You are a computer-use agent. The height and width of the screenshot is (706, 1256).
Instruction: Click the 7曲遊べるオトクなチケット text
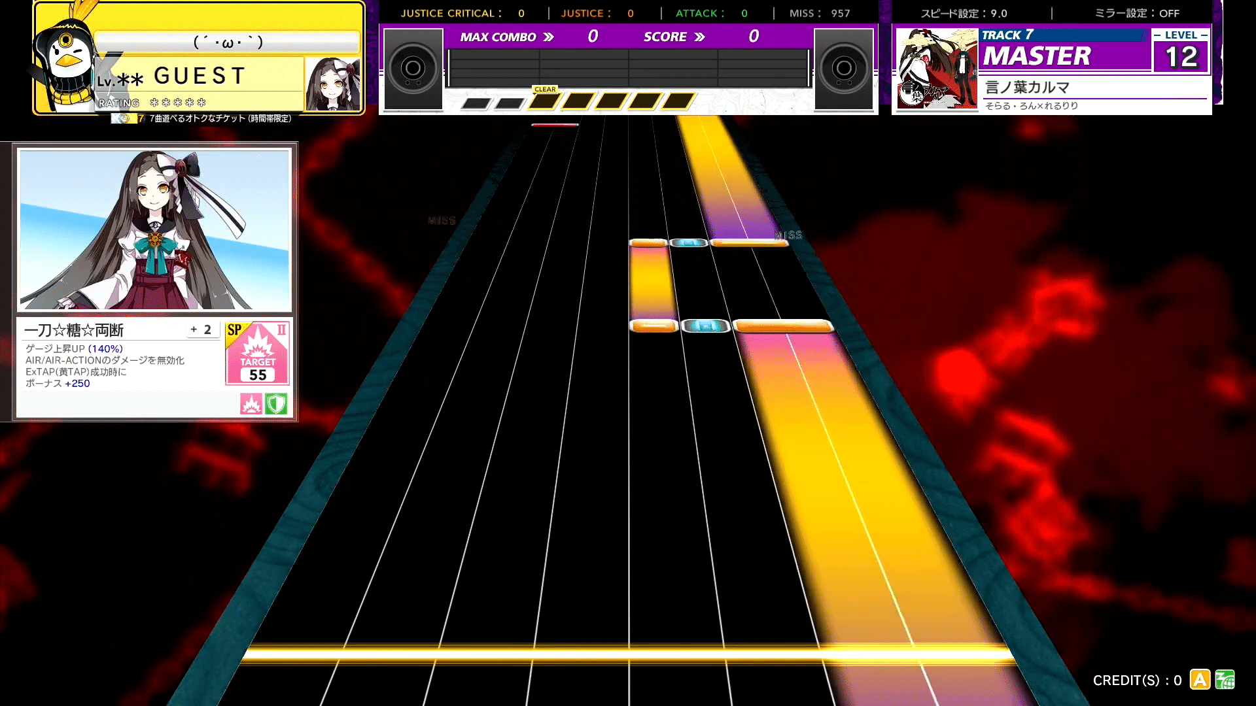tap(220, 118)
